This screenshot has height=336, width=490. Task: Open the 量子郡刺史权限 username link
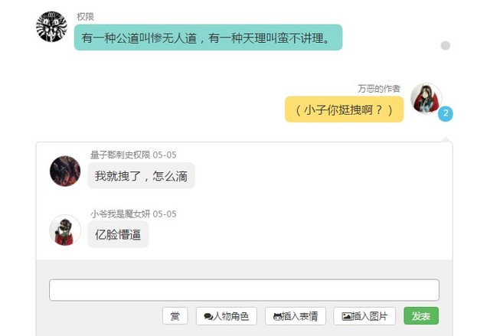point(120,155)
